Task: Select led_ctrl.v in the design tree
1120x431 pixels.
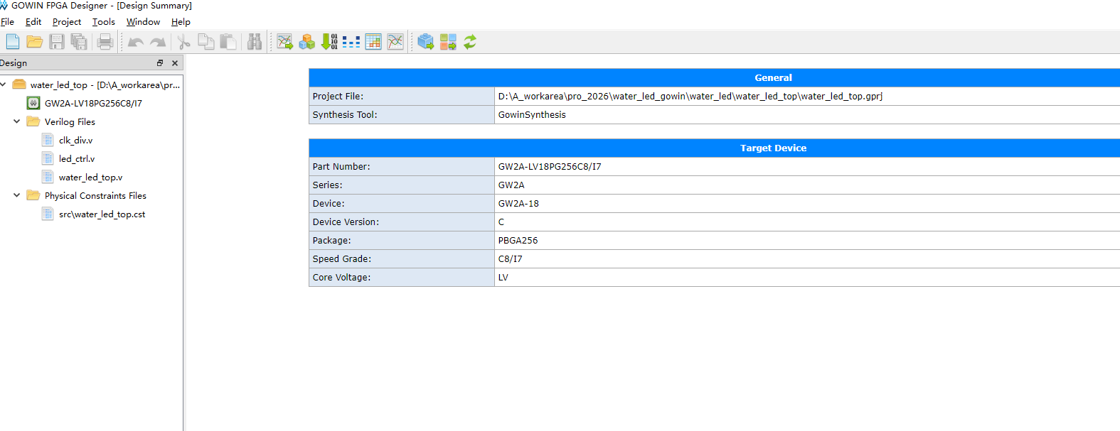Action: click(x=77, y=158)
